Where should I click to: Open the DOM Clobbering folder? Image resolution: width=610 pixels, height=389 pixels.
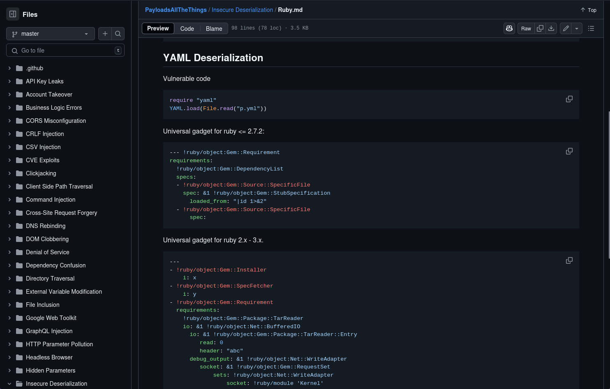[47, 239]
